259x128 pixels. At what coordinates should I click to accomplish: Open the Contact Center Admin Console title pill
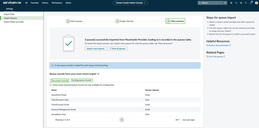click(130, 3)
